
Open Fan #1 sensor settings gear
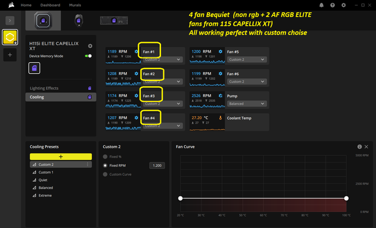[136, 52]
